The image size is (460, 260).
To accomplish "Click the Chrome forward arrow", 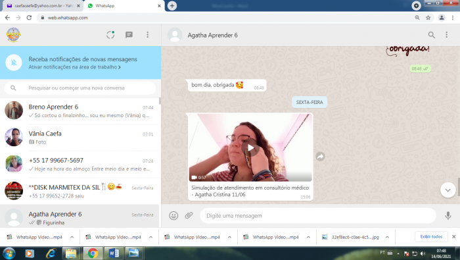I will [x=18, y=18].
